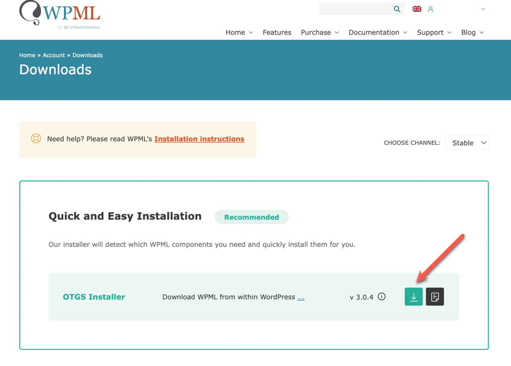
Task: Click the search magnifier icon
Action: (x=397, y=9)
